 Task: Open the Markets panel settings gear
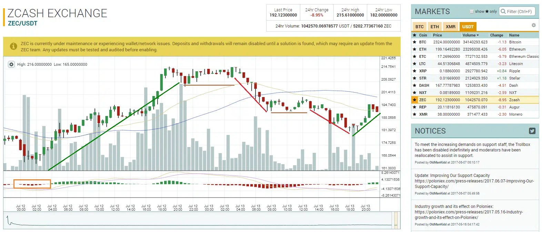(x=534, y=25)
